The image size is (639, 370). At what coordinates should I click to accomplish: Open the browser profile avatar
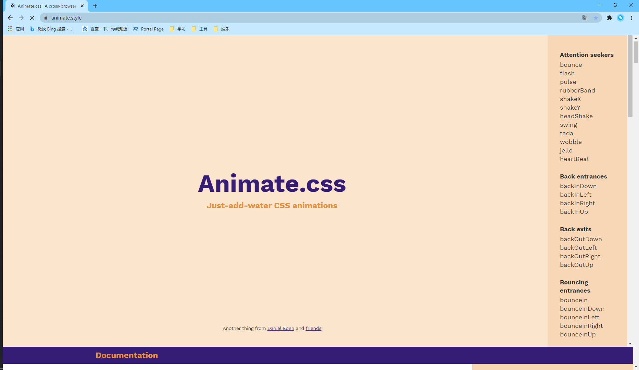(x=621, y=18)
